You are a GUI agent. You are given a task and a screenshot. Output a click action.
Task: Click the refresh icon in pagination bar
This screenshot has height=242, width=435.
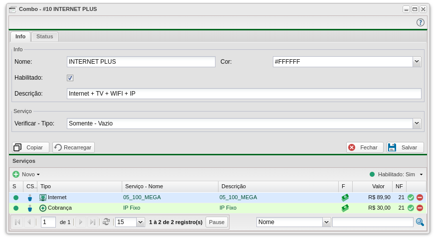pos(106,222)
